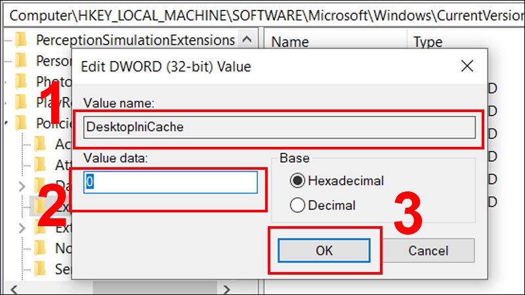Click the registry path address bar
Viewport: 525px width, 295px height.
click(264, 16)
